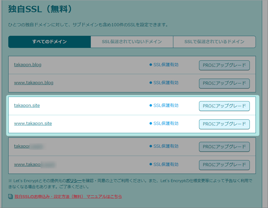Open the SSLで保護されているドメイン tab

coord(214,42)
